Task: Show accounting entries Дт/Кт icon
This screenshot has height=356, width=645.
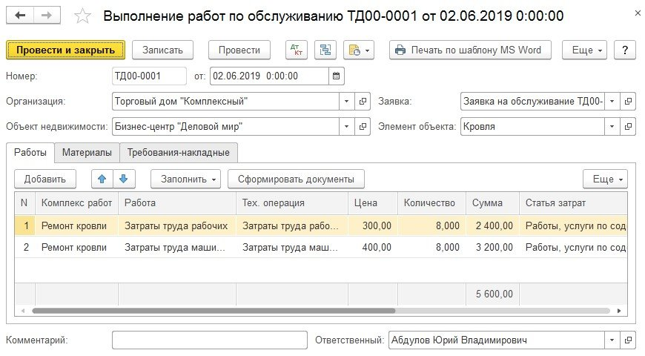Action: coord(296,50)
